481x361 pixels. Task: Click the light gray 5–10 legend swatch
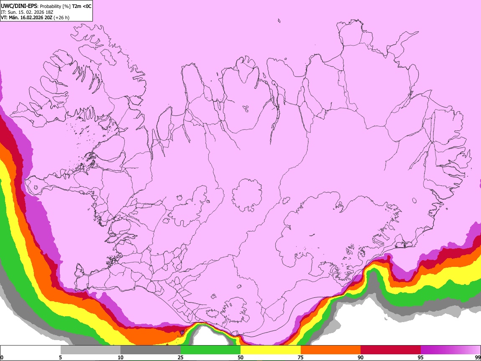90,350
